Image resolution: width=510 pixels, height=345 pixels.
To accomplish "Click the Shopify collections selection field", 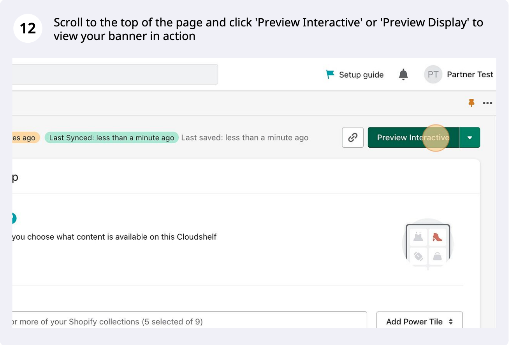I will click(190, 320).
